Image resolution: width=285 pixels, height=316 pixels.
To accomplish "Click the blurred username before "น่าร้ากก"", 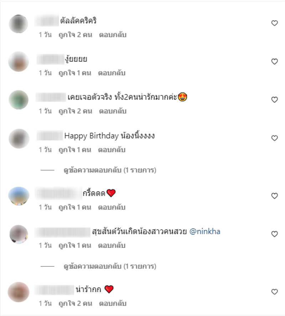I will (x=55, y=290).
